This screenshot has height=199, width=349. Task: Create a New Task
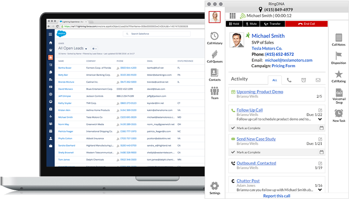click(339, 116)
